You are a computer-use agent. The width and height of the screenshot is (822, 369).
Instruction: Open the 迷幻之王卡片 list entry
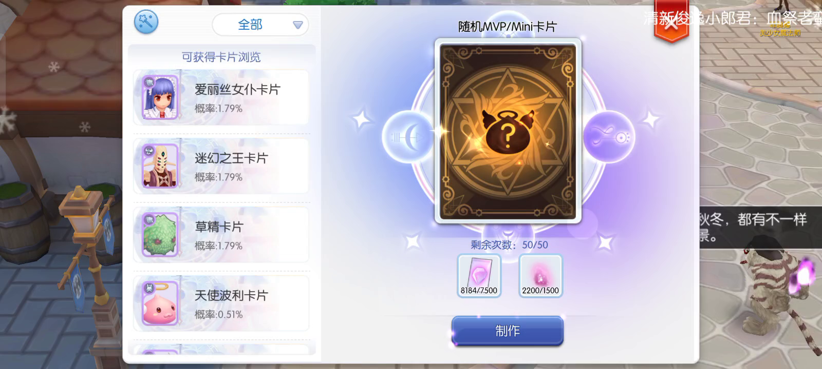tap(221, 166)
